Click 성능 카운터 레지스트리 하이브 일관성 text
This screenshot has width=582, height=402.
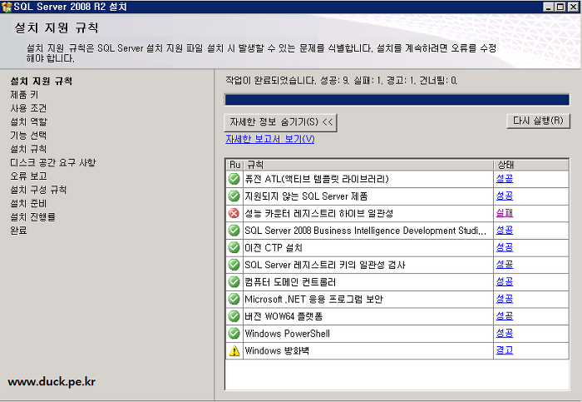pos(318,213)
